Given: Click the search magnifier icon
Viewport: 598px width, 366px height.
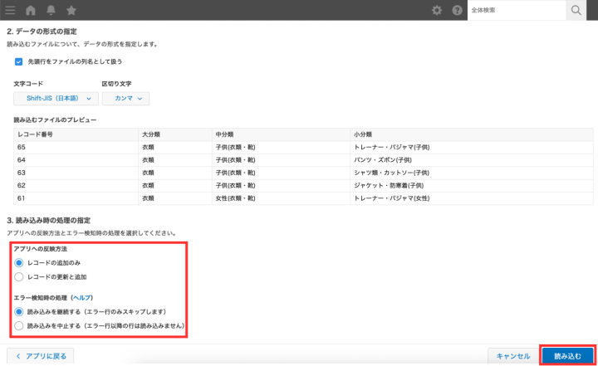Looking at the screenshot, I should point(576,10).
